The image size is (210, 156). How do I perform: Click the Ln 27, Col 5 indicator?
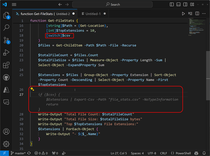pyautogui.click(x=119, y=153)
